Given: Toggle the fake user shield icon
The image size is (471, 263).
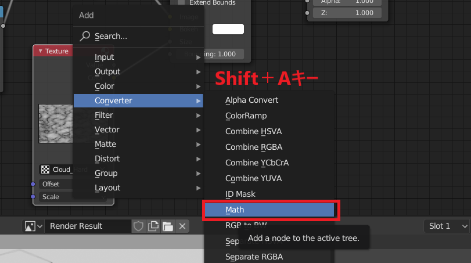Looking at the screenshot, I should pyautogui.click(x=138, y=226).
